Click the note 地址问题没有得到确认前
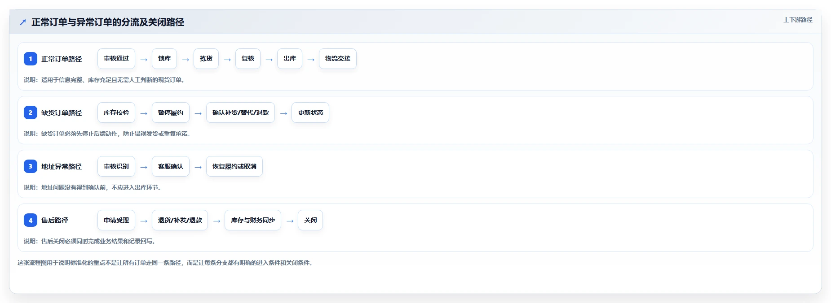This screenshot has width=831, height=303. (93, 187)
